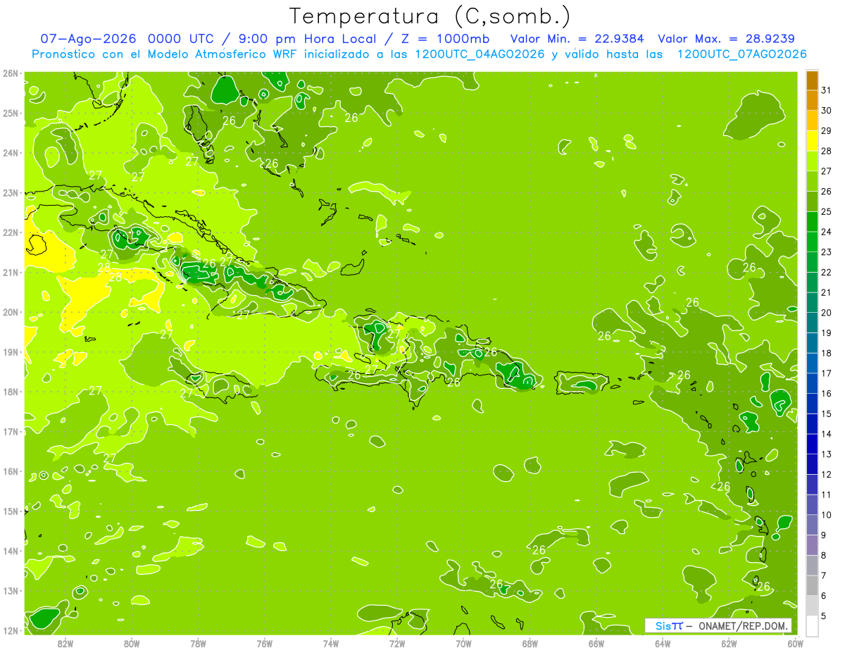This screenshot has width=845, height=653.
Task: Click the title 'Temperatura (C,somb.)'
Action: (430, 16)
